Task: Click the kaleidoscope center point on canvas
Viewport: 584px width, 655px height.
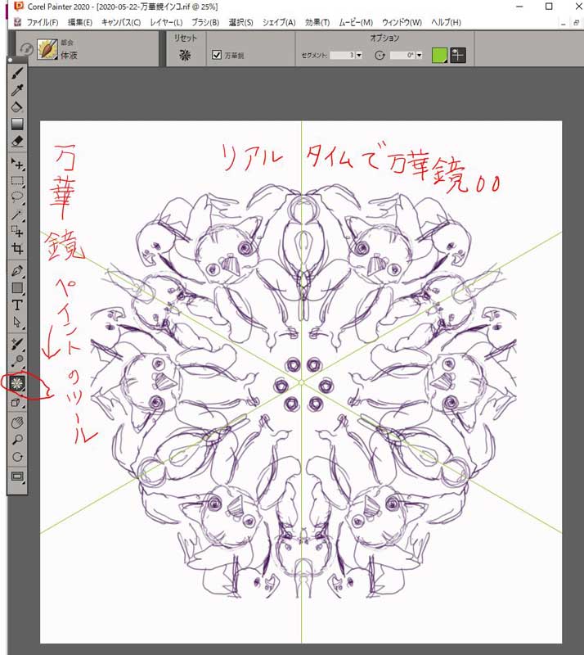Action: 301,382
